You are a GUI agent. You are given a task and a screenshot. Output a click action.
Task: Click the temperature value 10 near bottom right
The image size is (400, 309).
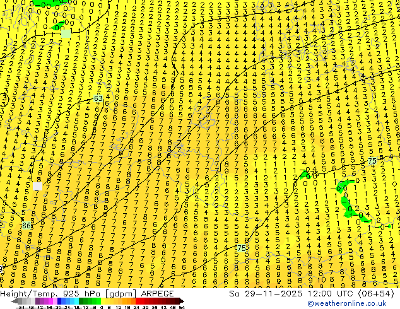pyautogui.click(x=321, y=280)
